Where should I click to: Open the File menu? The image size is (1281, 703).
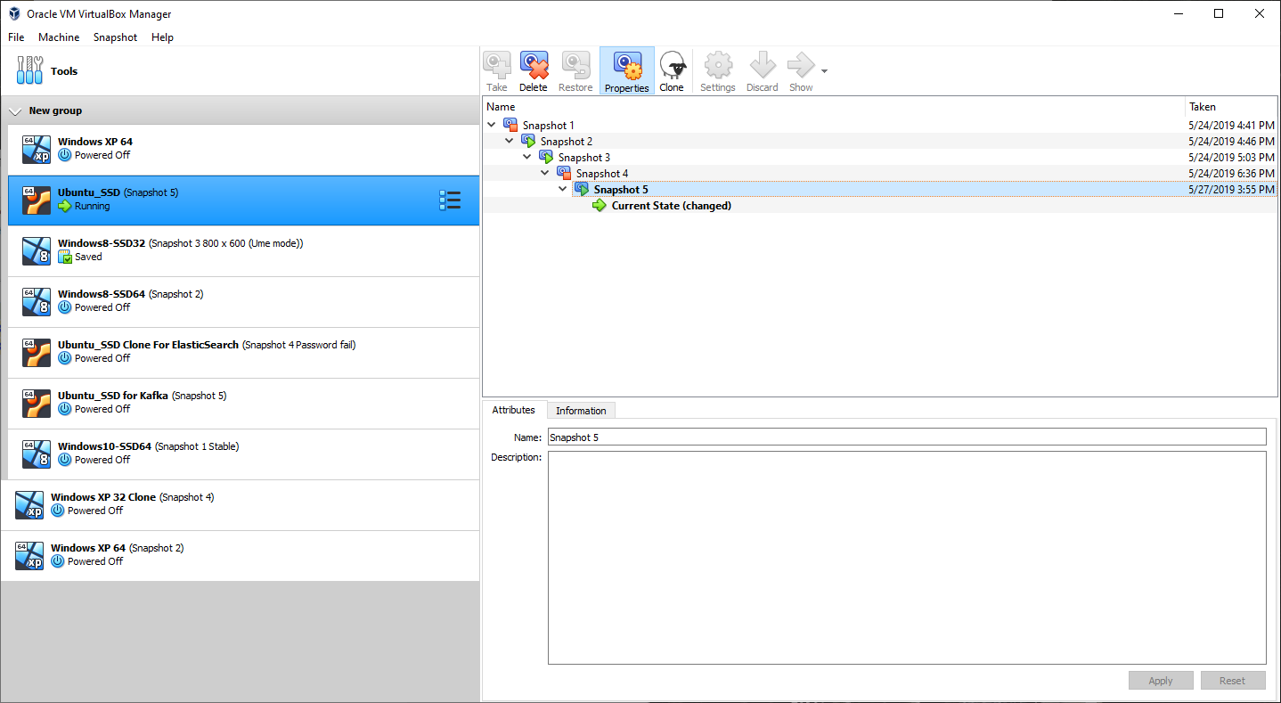click(16, 37)
